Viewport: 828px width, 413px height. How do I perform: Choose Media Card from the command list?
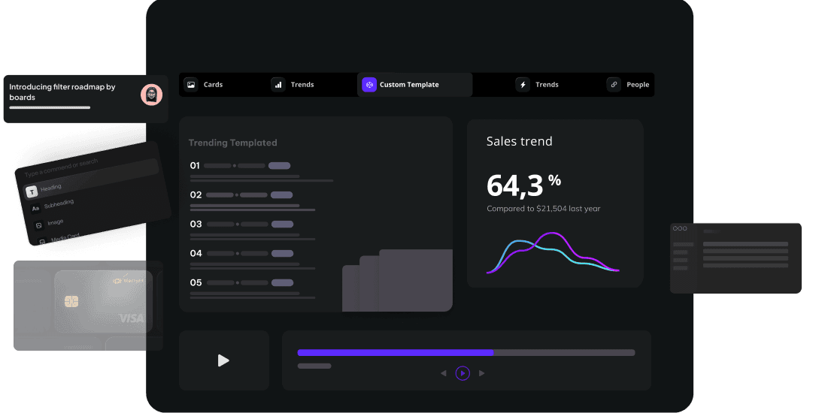coord(65,238)
